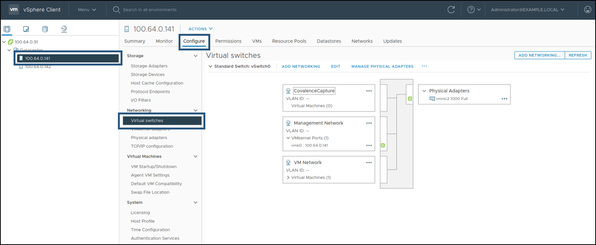This screenshot has height=245, width=596.
Task: Open VM Network port group ellipsis menu
Action: coord(369,163)
